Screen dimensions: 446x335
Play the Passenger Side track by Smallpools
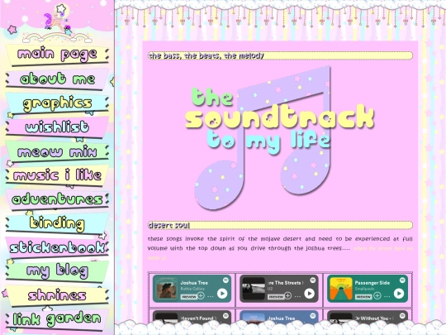[399, 294]
